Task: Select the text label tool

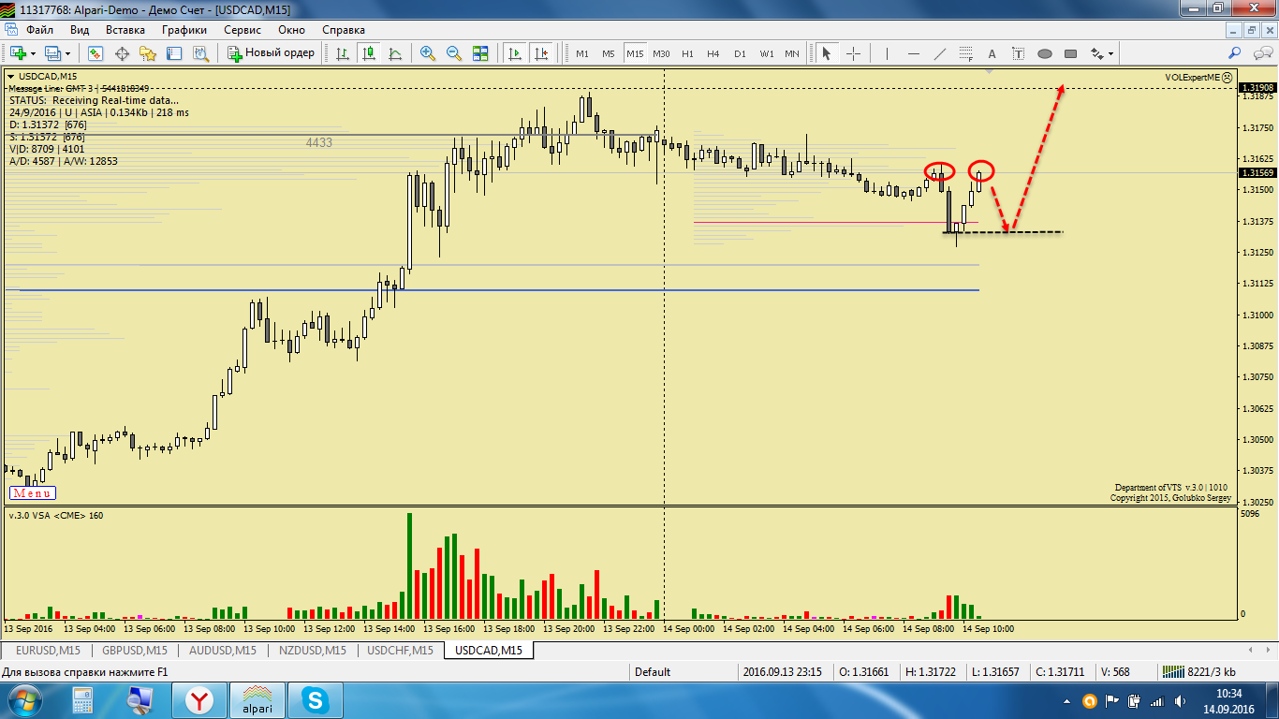Action: tap(1019, 53)
